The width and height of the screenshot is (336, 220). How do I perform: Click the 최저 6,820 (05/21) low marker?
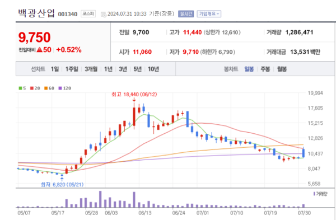(62, 184)
